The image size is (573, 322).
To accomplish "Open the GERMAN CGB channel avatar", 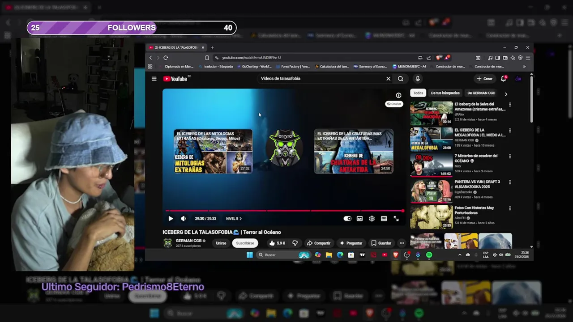I will point(168,243).
